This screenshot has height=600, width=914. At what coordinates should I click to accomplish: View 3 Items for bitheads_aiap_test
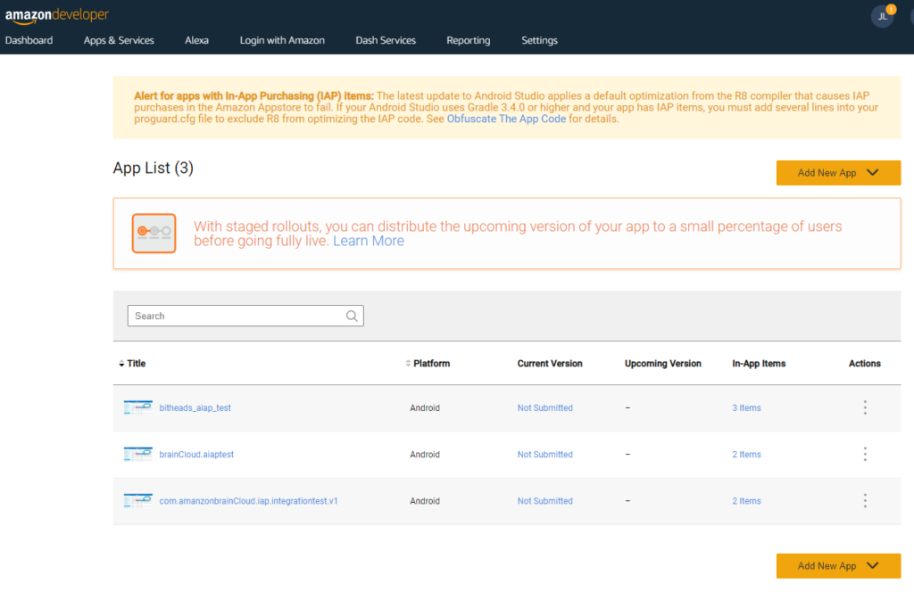[x=747, y=408]
